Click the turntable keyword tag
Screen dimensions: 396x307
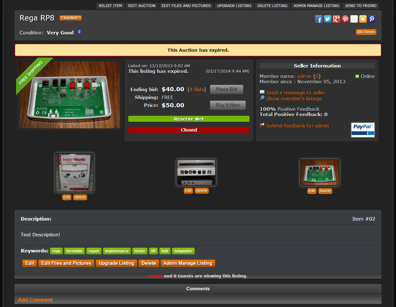pos(74,251)
